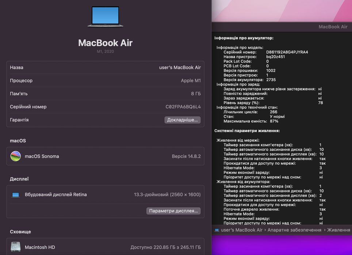Image resolution: width=352 pixels, height=255 pixels.
Task: Click firmware version value 1002
Action: (x=271, y=71)
